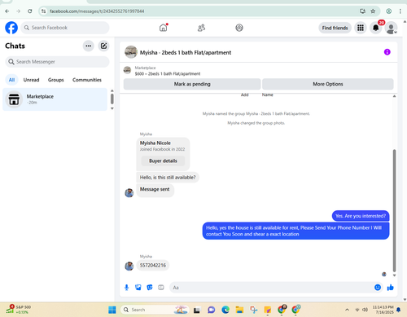
Task: Open site information icon in address bar
Action: 43,11
